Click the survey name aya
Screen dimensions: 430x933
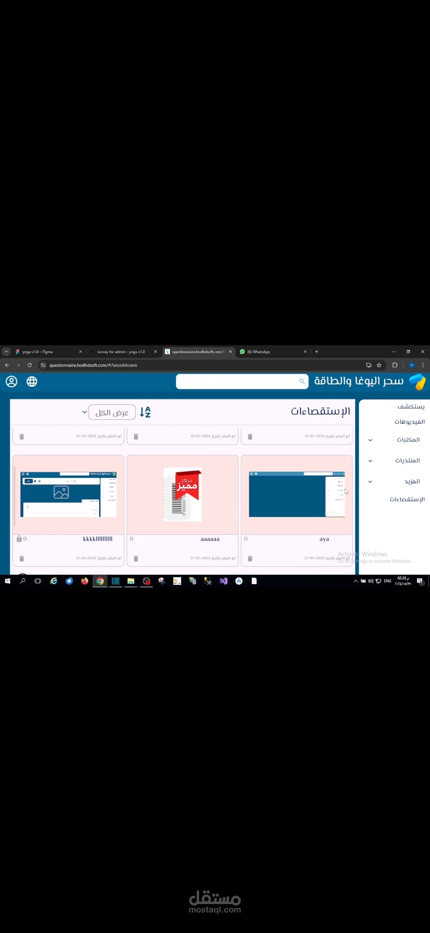coord(324,539)
